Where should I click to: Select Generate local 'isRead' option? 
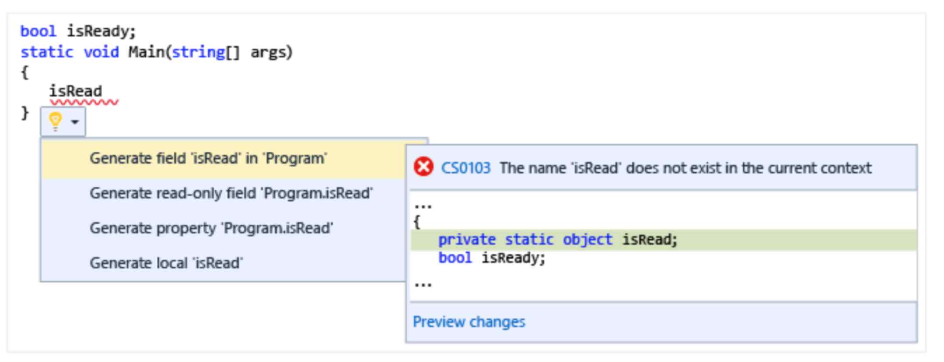pyautogui.click(x=166, y=263)
